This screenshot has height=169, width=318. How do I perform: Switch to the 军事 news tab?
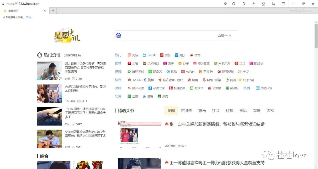click(257, 111)
